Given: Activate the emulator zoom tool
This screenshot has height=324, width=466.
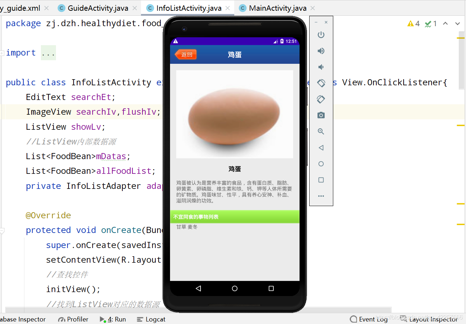Looking at the screenshot, I should (x=321, y=132).
